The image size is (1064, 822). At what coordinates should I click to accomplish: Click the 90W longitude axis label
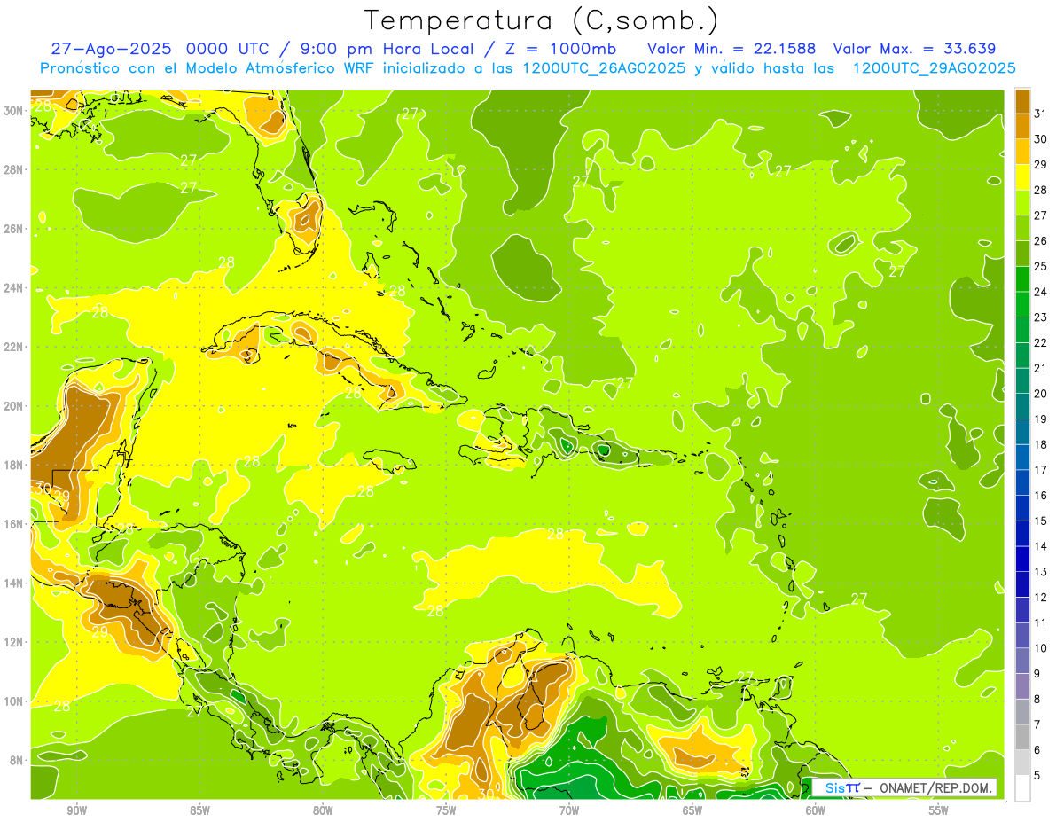(76, 810)
